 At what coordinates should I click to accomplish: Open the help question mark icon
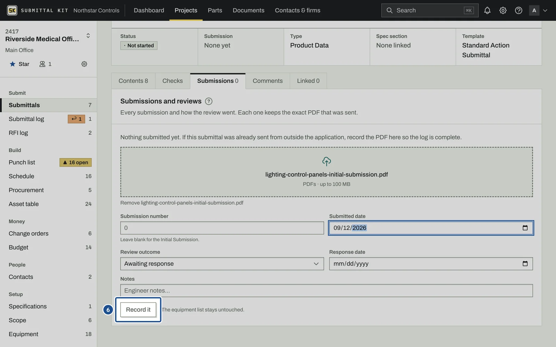click(x=518, y=10)
